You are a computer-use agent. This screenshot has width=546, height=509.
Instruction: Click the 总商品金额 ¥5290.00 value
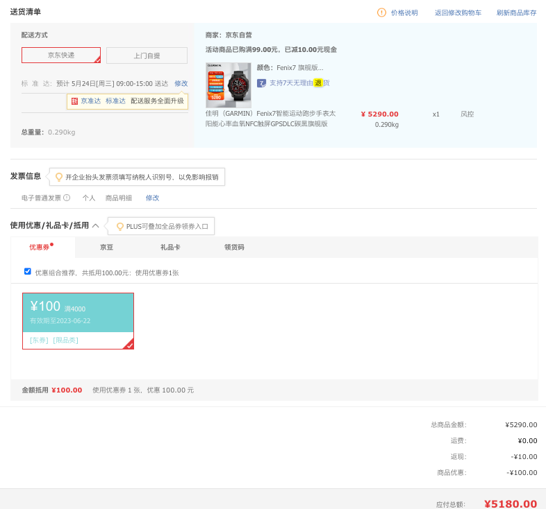tap(521, 424)
